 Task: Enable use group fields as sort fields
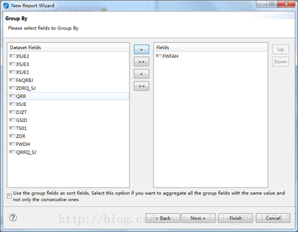[x=9, y=196]
